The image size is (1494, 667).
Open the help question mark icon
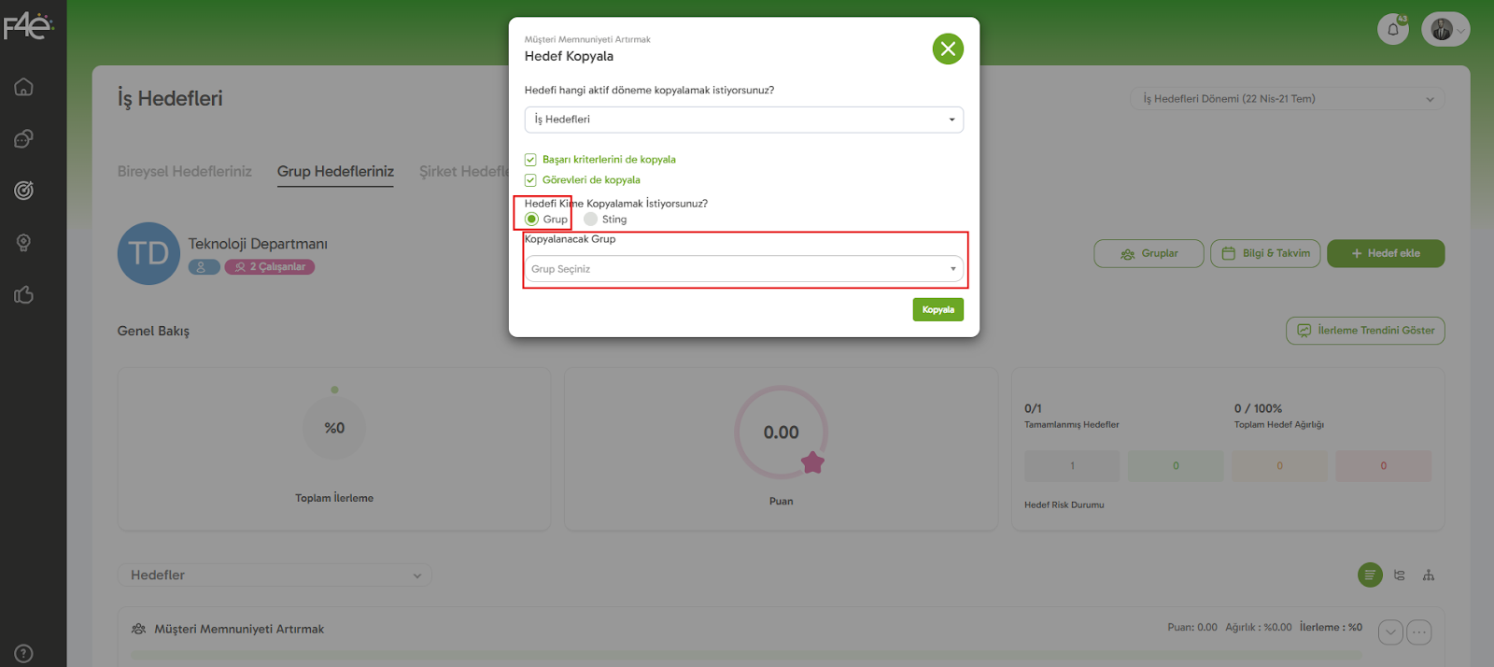(24, 654)
